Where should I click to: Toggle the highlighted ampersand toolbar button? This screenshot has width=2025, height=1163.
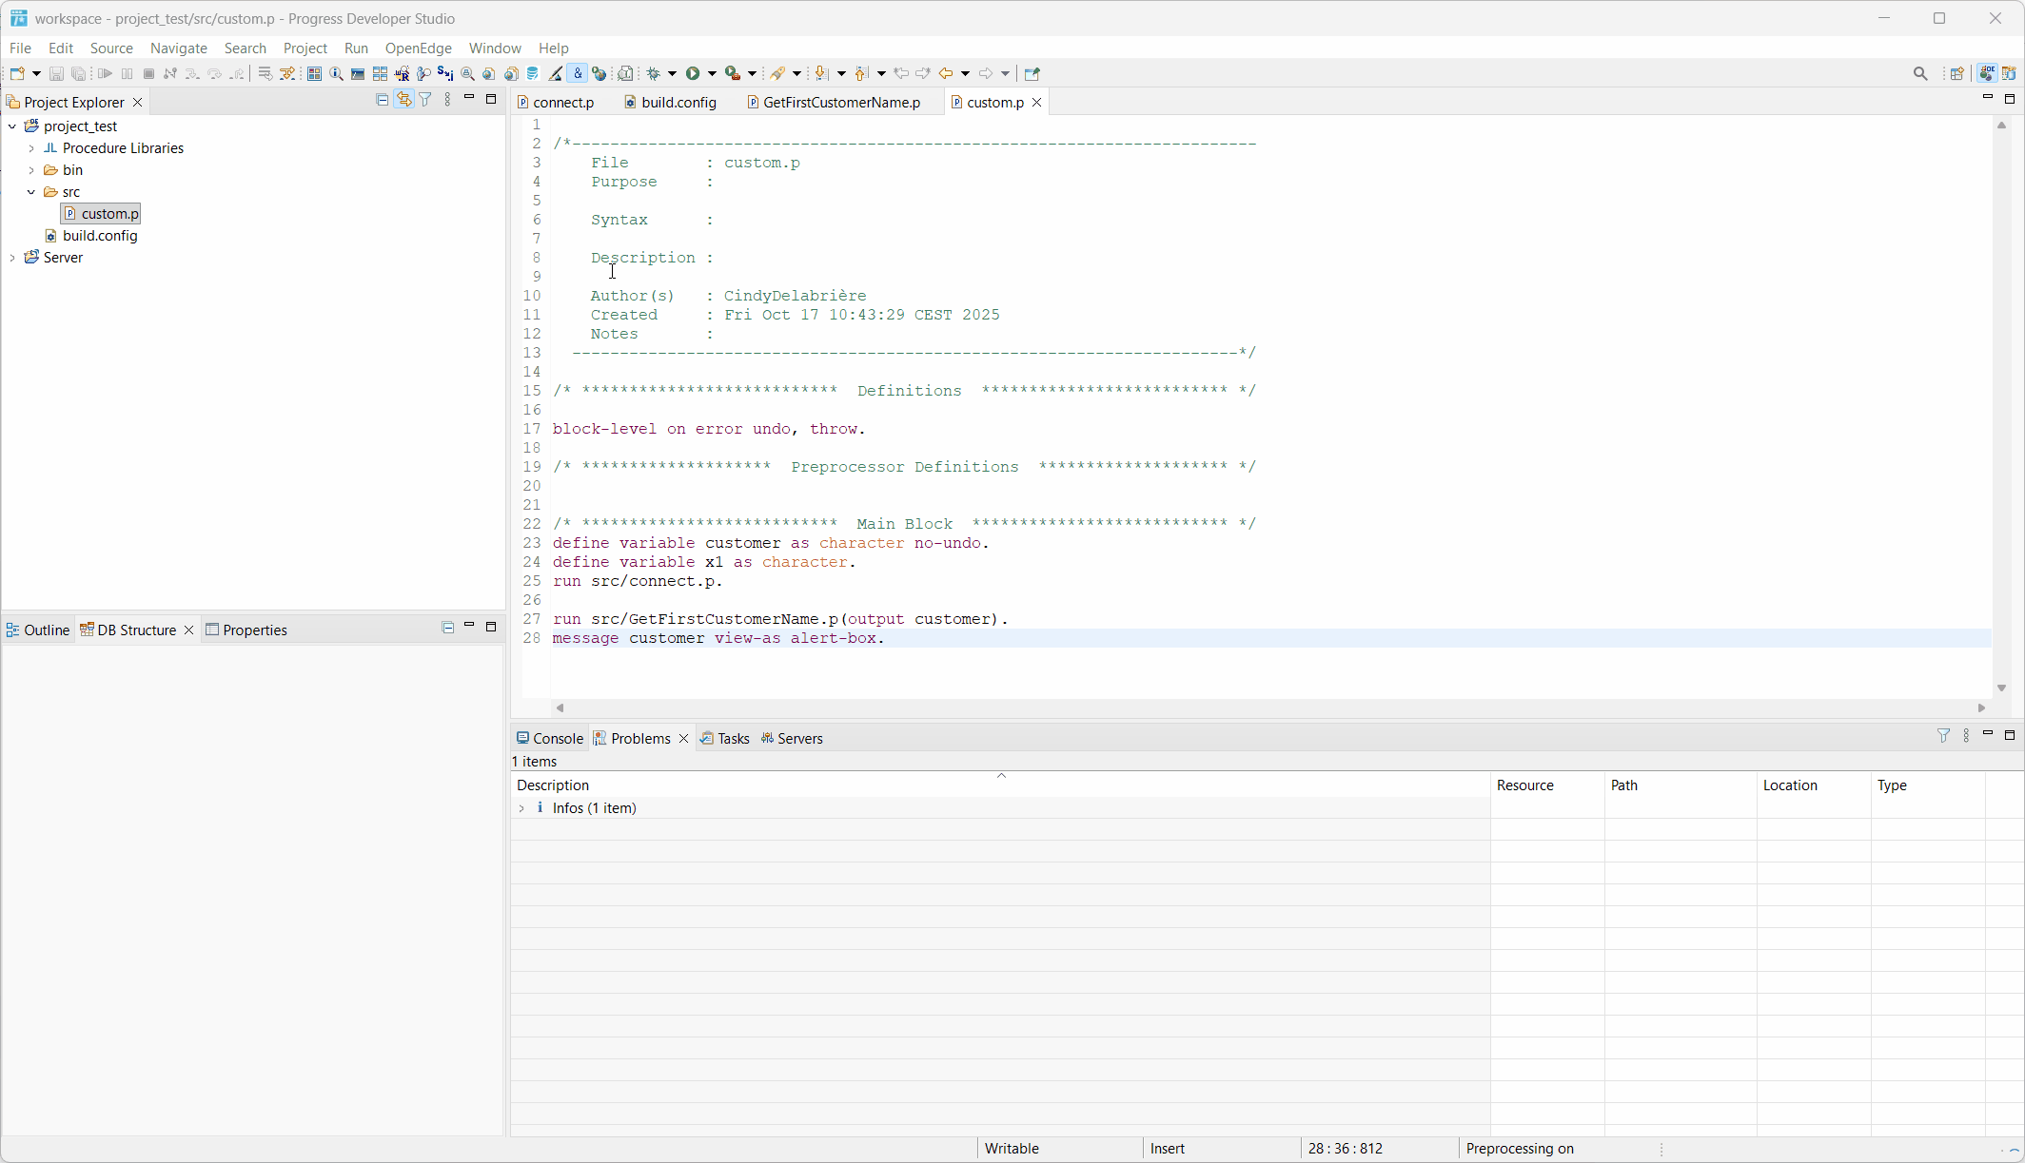coord(578,73)
